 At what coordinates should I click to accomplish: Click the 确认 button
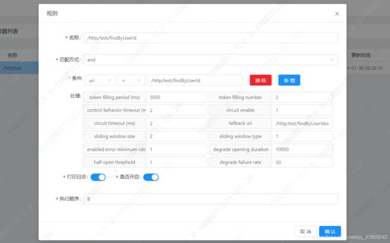330,232
